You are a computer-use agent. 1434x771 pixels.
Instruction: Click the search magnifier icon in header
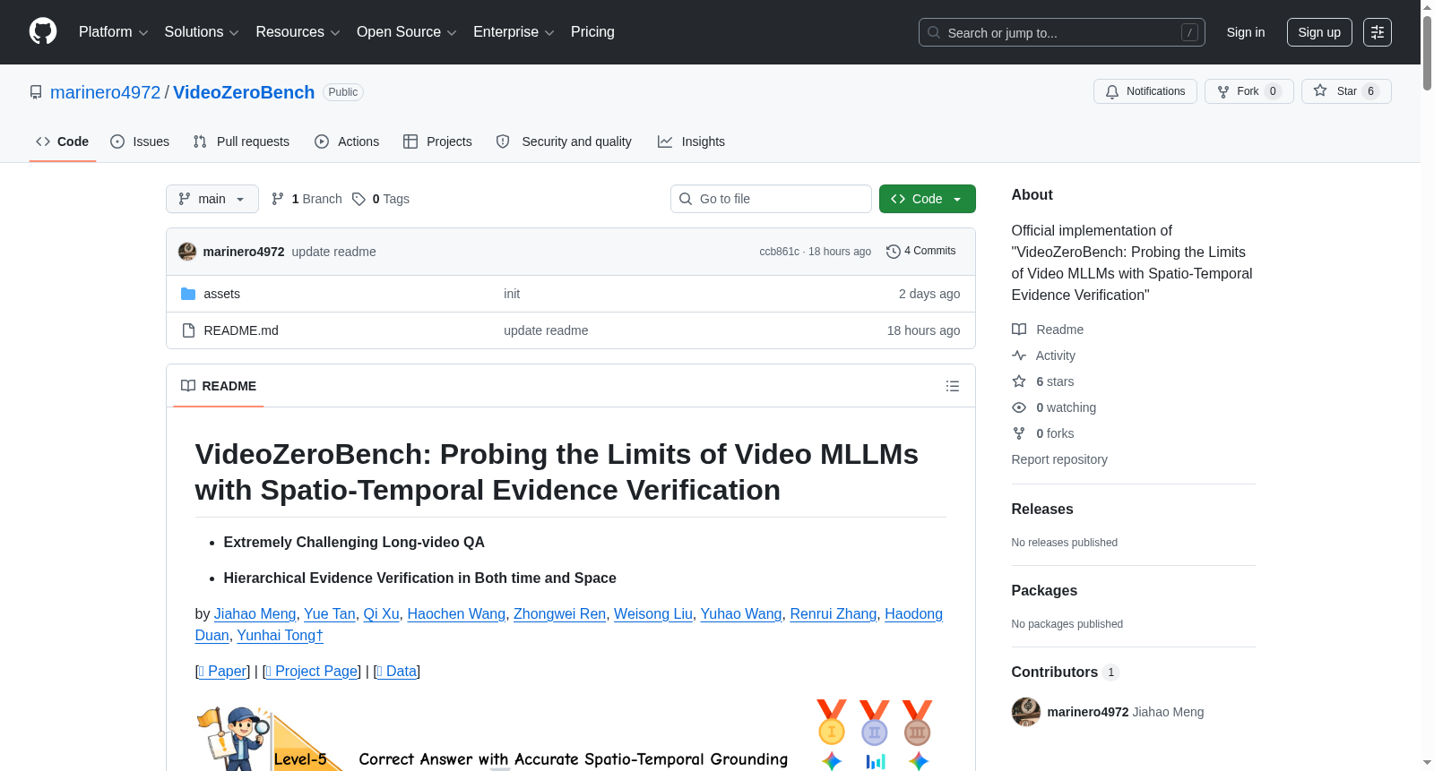[934, 32]
